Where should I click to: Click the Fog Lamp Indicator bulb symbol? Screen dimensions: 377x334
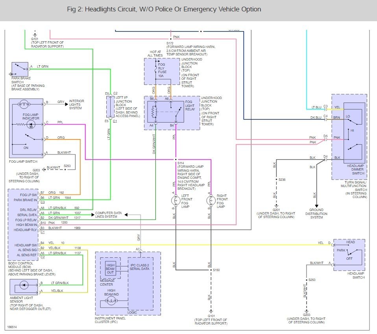[x=24, y=104]
